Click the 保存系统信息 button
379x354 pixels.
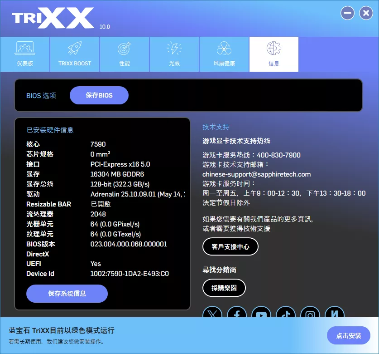tap(67, 294)
